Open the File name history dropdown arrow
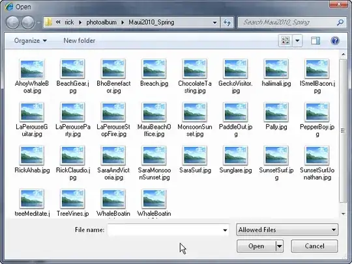Screen dimensions: 352x264 point(225,230)
